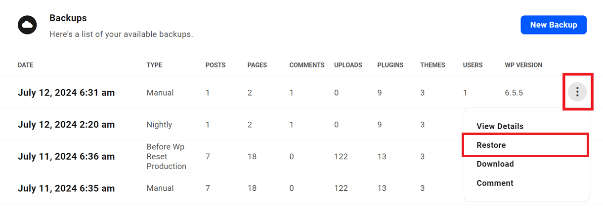Click the POSTS column header
The width and height of the screenshot is (603, 208).
(215, 65)
